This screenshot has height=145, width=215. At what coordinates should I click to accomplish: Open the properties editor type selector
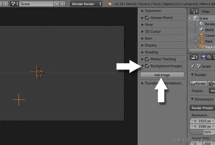194,57
